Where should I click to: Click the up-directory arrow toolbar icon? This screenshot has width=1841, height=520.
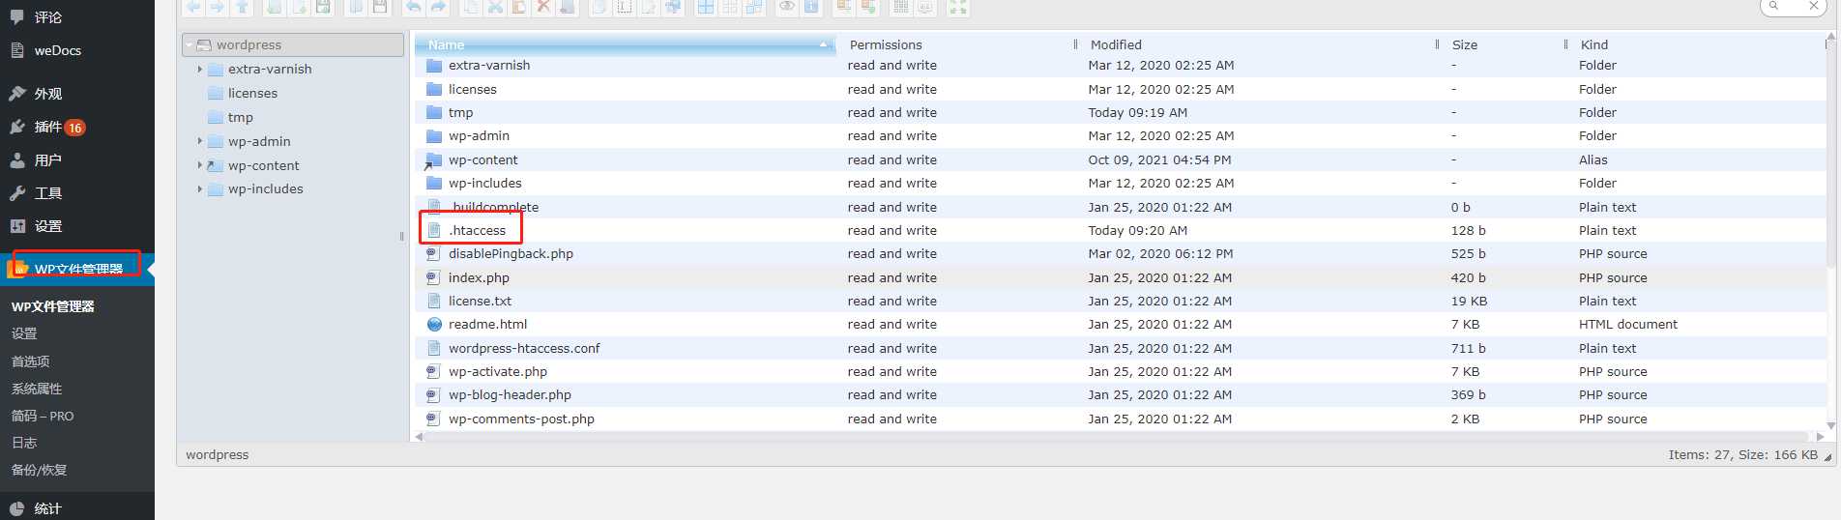point(242,6)
